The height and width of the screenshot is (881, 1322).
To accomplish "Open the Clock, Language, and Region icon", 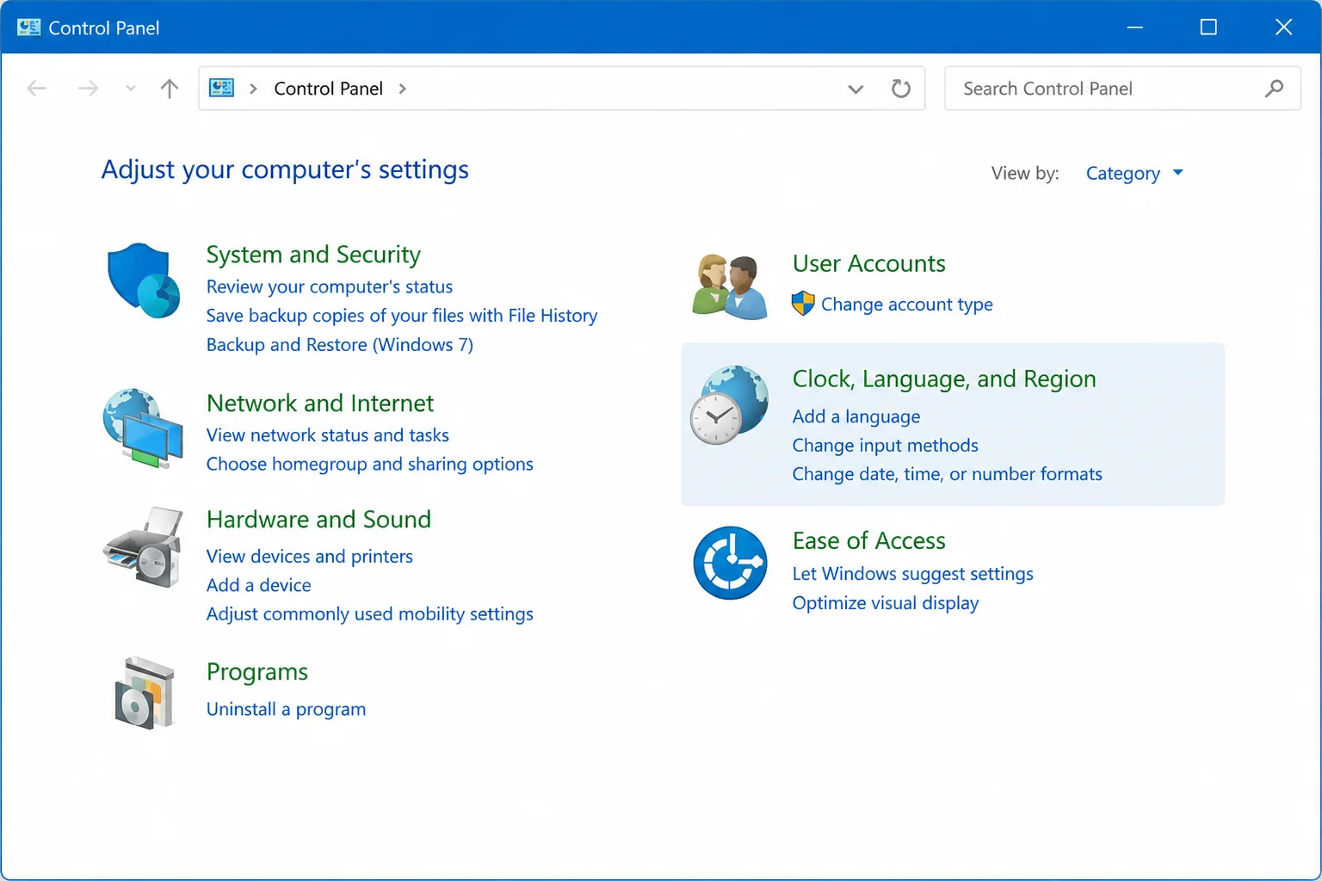I will click(729, 404).
